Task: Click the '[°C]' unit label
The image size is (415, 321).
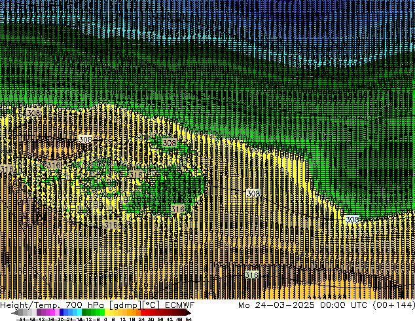Action: pyautogui.click(x=151, y=305)
